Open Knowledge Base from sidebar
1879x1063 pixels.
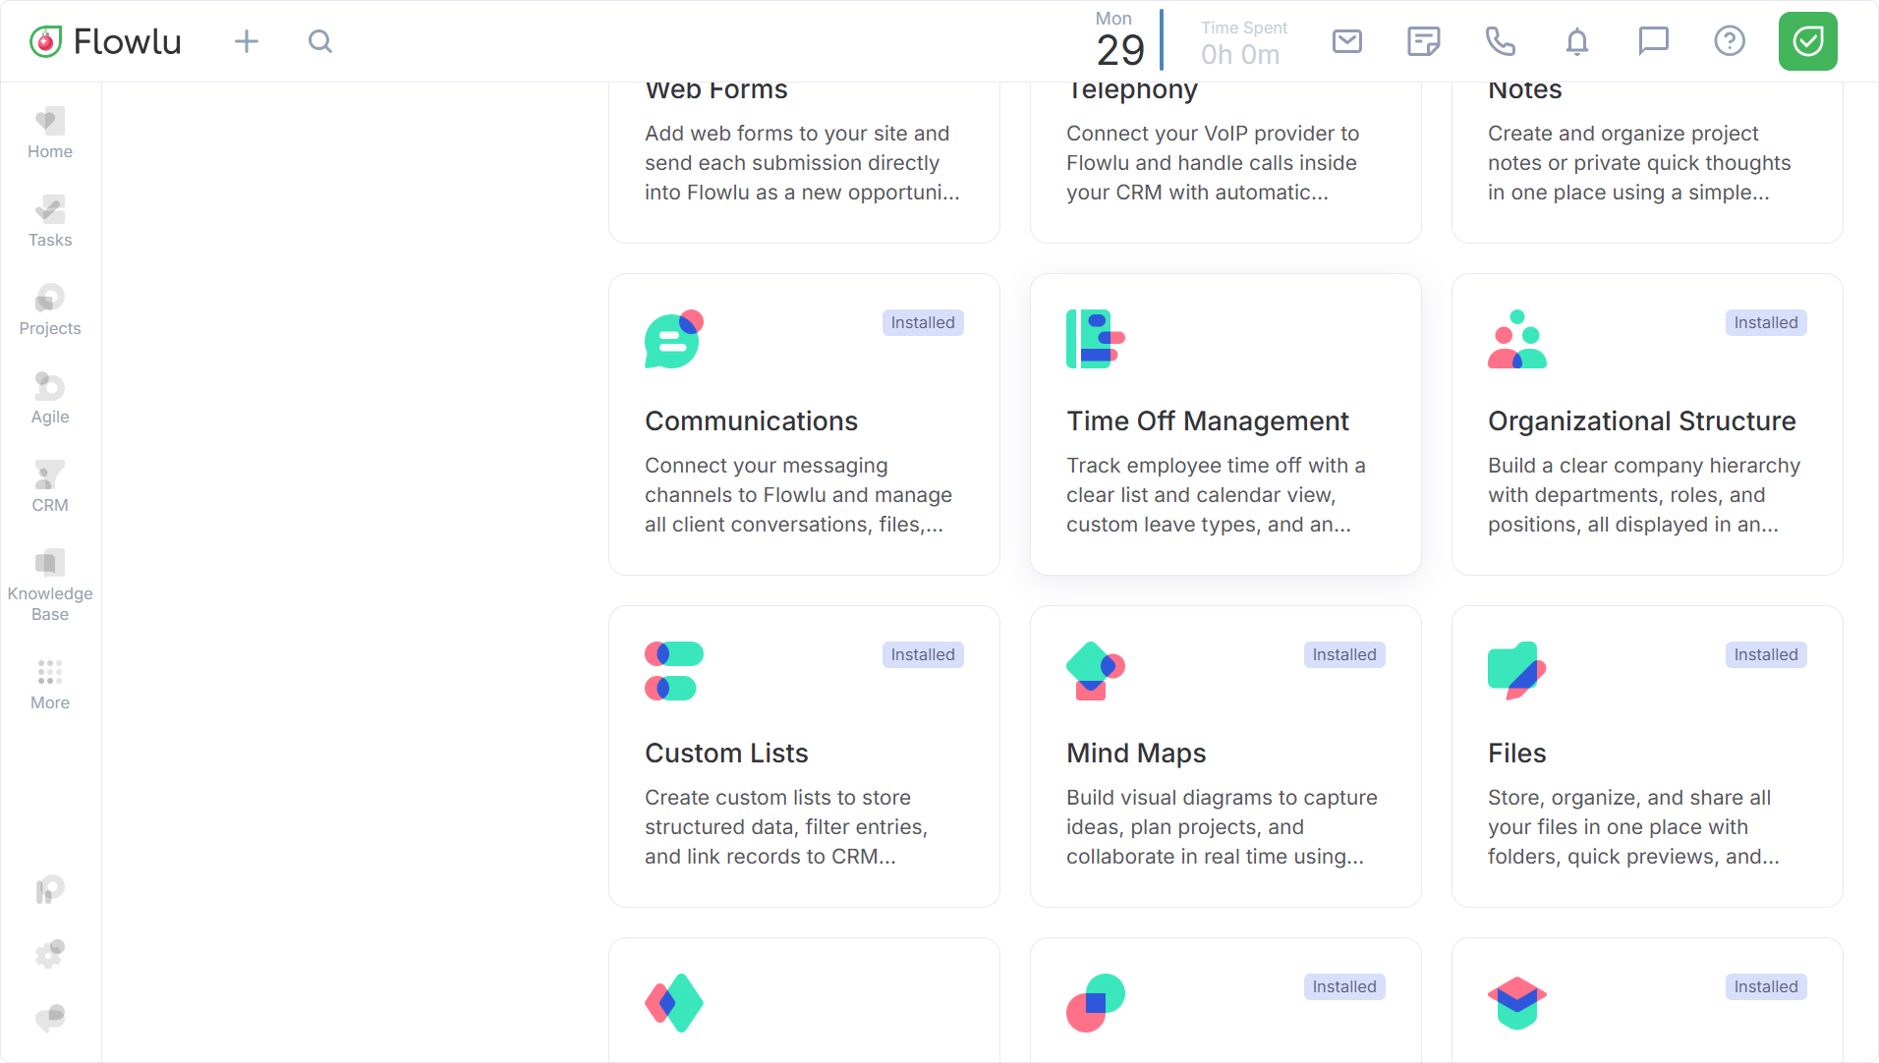pyautogui.click(x=50, y=586)
